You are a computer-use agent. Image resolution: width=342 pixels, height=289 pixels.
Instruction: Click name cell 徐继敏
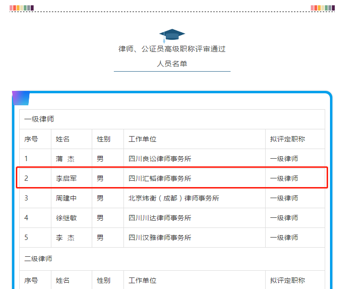[72, 218]
